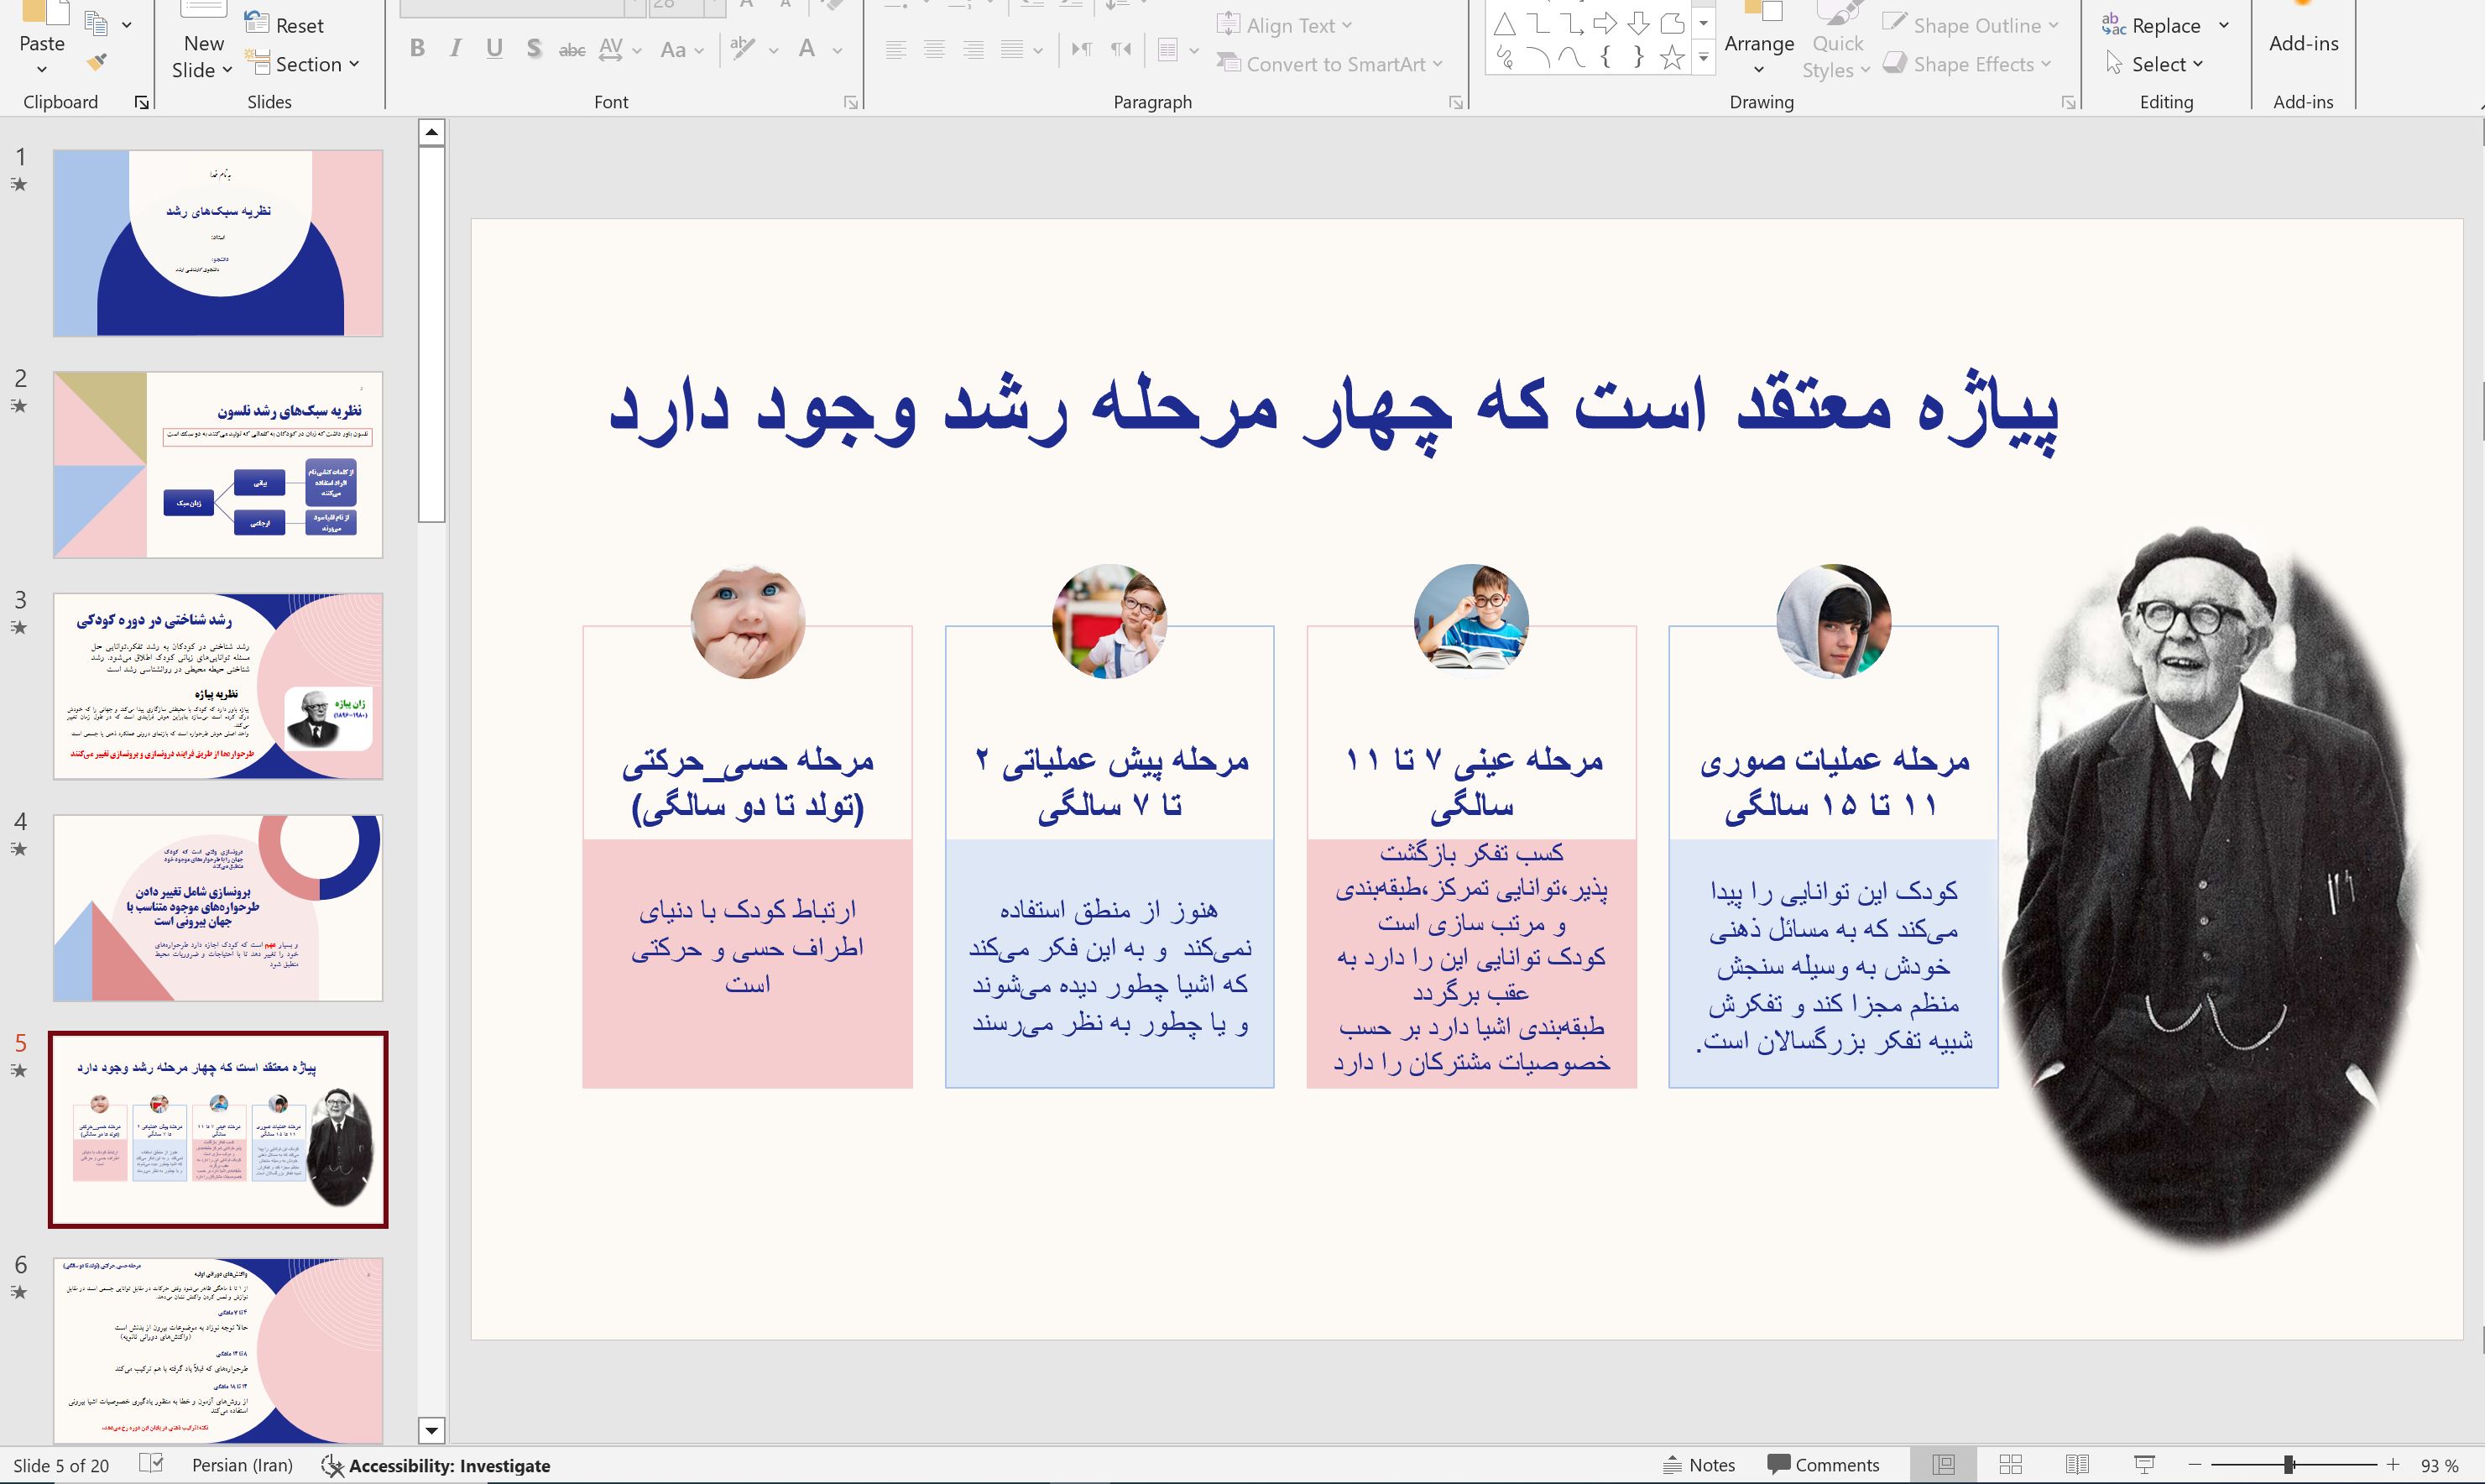Click the Convert to SmartArt button
This screenshot has height=1484, width=2485.
click(1329, 63)
